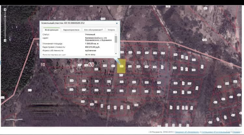Close the Земельный участок info popup
Screen dimensions: 244x135
117,23
